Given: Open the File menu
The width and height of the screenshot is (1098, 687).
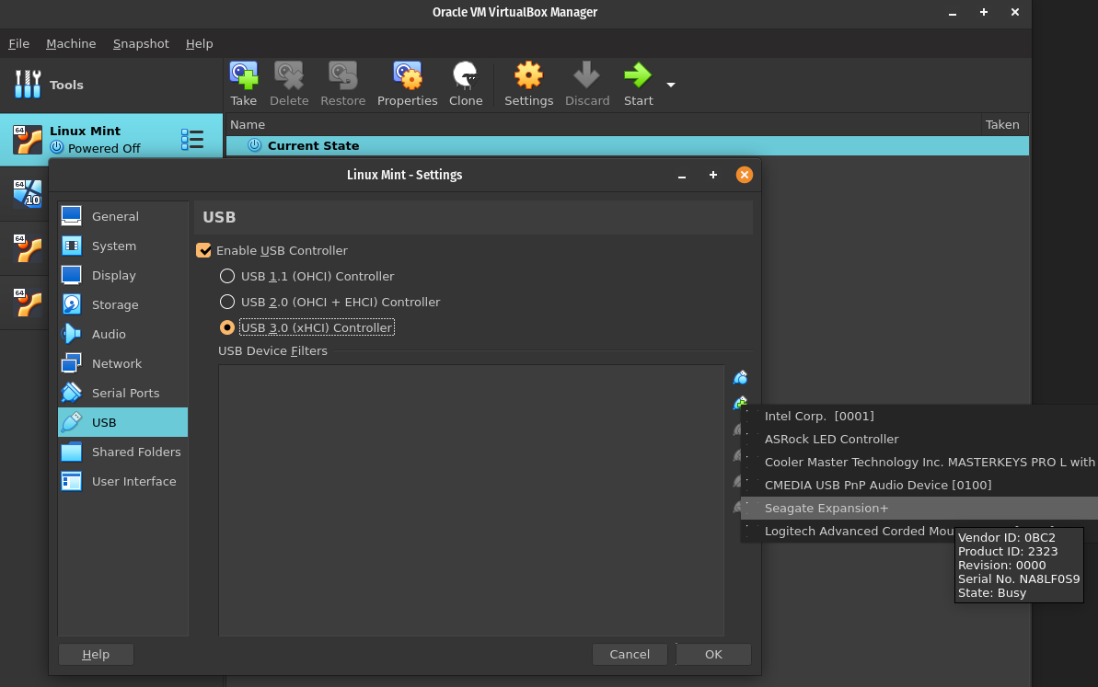Looking at the screenshot, I should 19,43.
